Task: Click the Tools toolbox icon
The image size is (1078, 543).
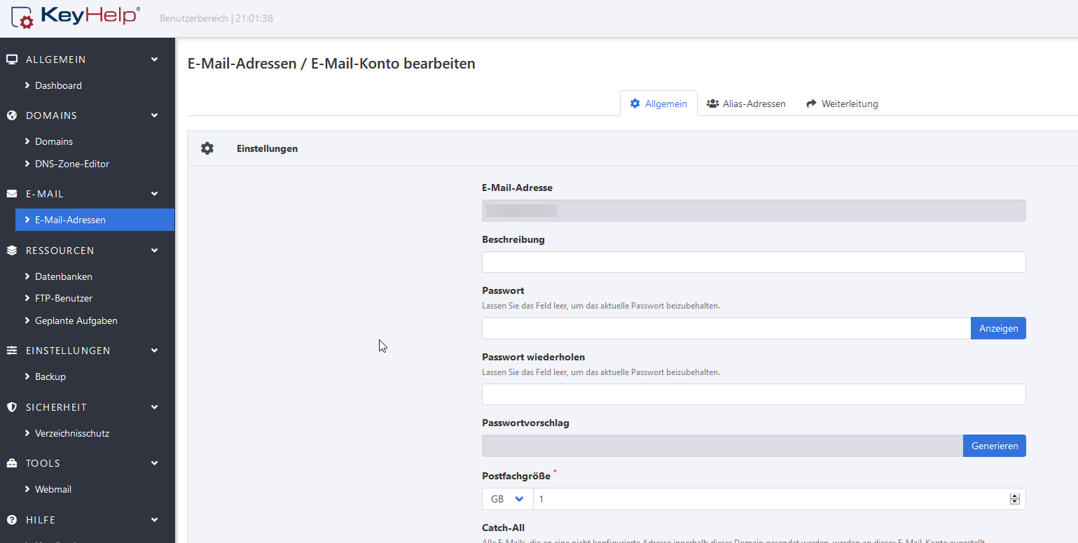Action: coord(12,463)
